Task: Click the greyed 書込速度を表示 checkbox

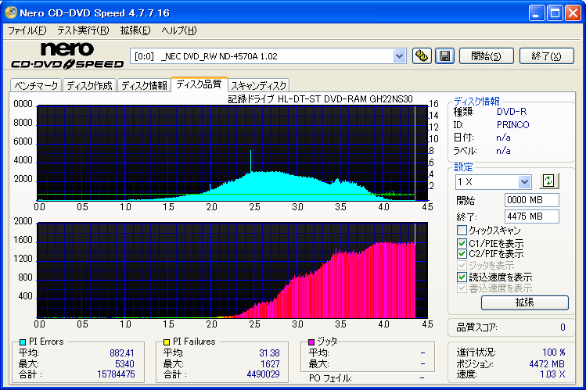Action: (x=462, y=288)
